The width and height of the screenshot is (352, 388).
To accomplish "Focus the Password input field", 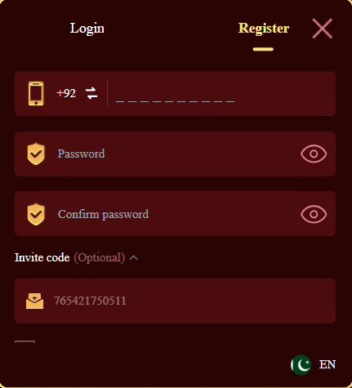I will (174, 154).
